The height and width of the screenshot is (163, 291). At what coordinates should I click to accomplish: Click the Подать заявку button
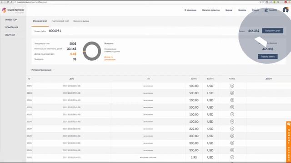(268, 57)
